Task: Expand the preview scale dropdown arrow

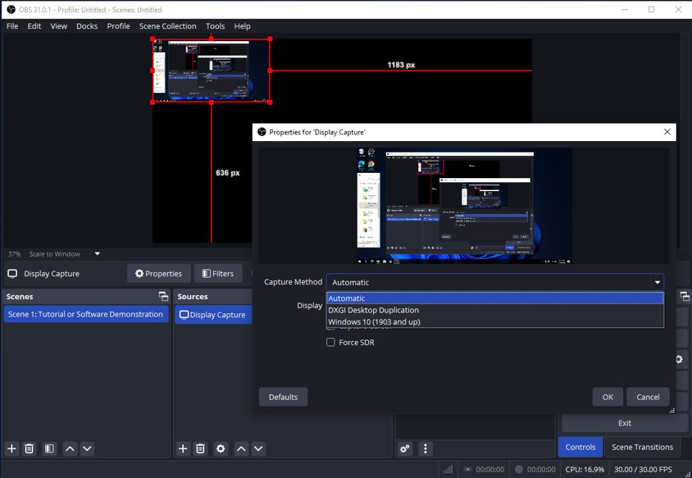Action: coord(97,254)
